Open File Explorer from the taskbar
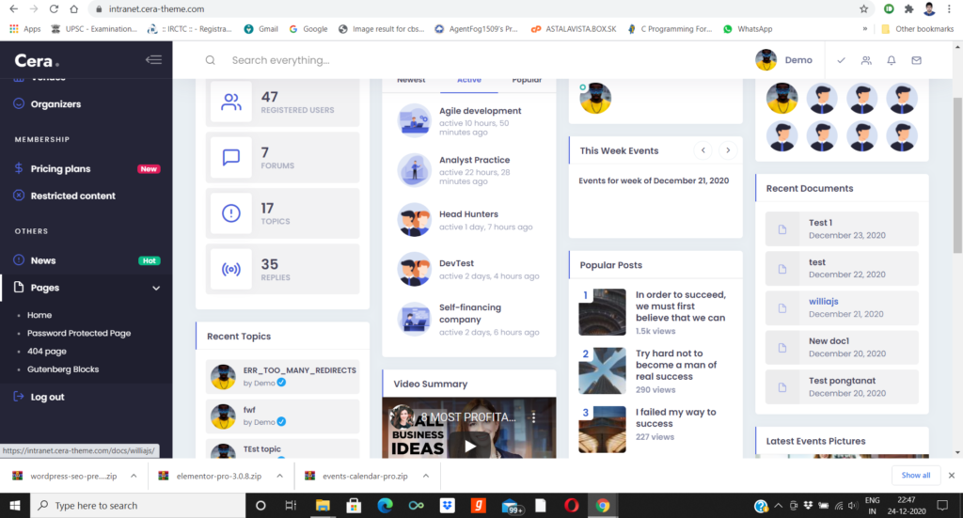 coord(323,505)
